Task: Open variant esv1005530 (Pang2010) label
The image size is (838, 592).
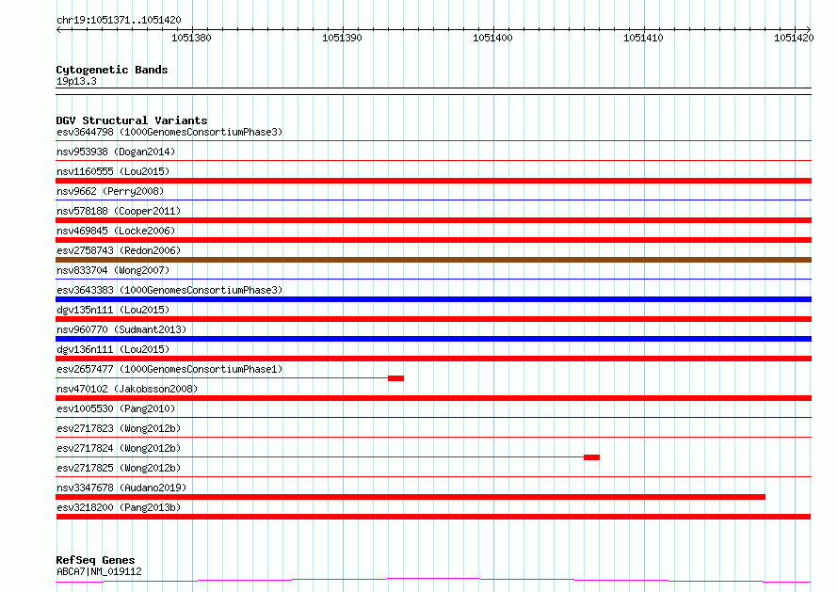Action: 116,408
